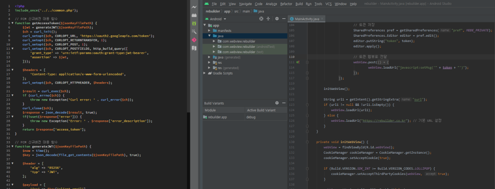Screen dimensions: 495x189
Task: Click the magic wand icon in left strip
Action: [194, 31]
